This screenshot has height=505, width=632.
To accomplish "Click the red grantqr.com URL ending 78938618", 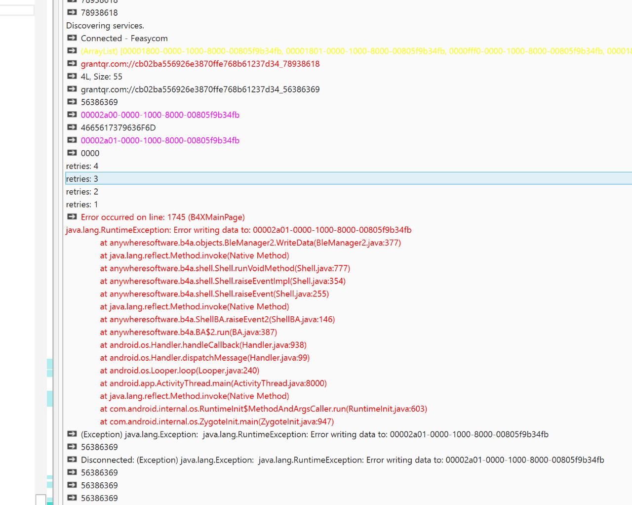I will click(x=200, y=64).
